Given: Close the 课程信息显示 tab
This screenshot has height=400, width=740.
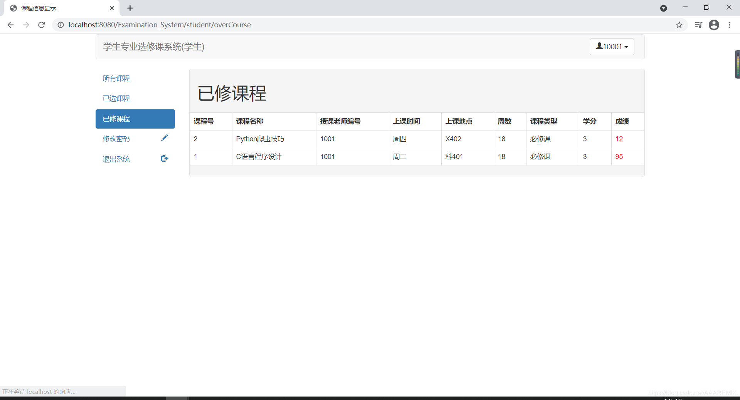Looking at the screenshot, I should (x=112, y=8).
